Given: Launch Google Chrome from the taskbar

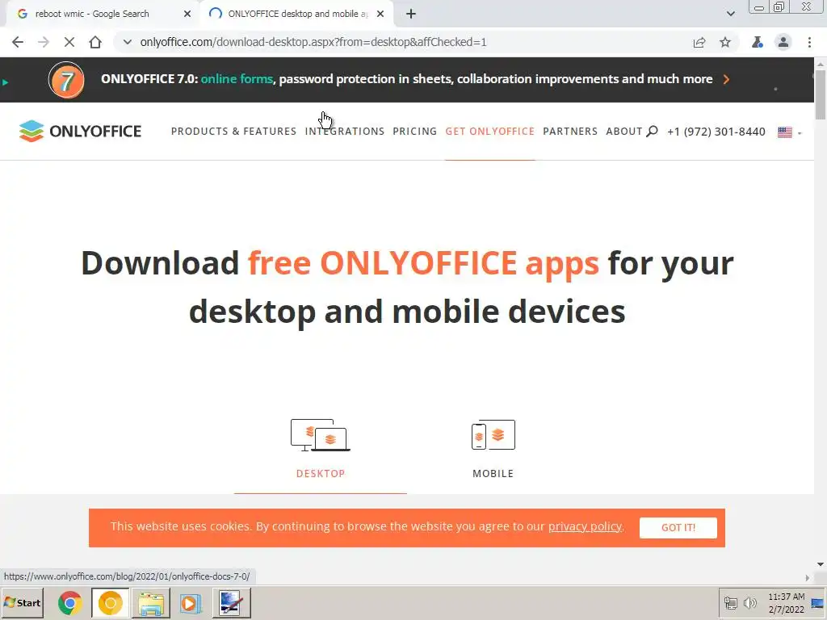Looking at the screenshot, I should pos(70,602).
